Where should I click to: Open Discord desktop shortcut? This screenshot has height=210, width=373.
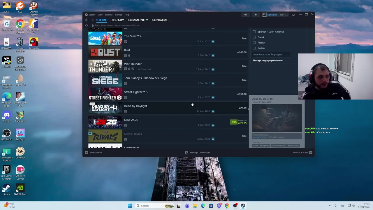coord(6,117)
